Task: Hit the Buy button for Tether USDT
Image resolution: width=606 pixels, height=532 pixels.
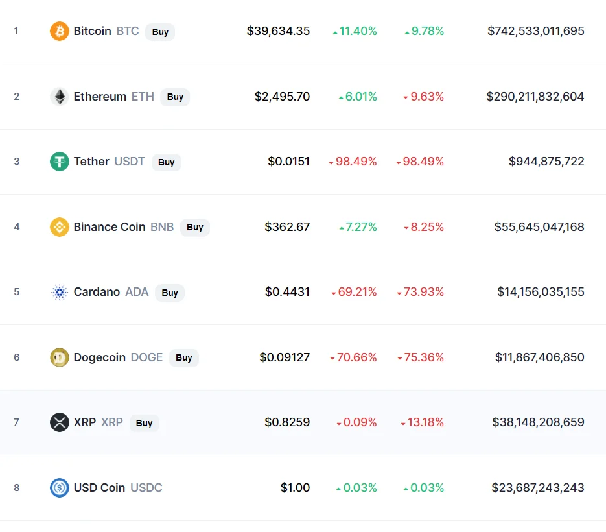Action: (x=167, y=162)
